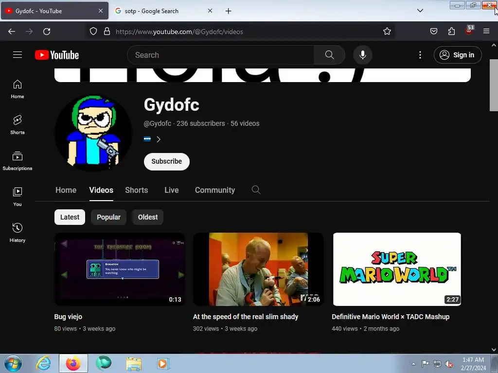The width and height of the screenshot is (498, 373).
Task: Open the taskbar clock showing 1:47 AM
Action: tap(473, 364)
